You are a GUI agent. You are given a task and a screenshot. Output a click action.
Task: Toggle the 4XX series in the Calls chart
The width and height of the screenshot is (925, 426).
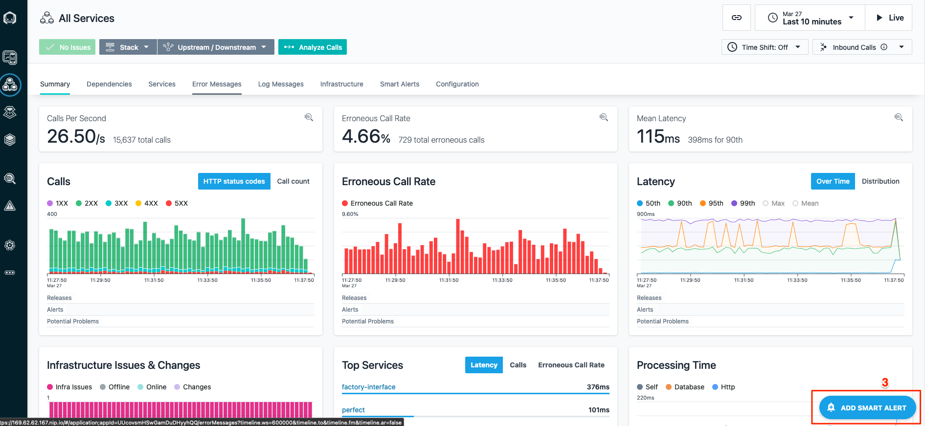[147, 203]
